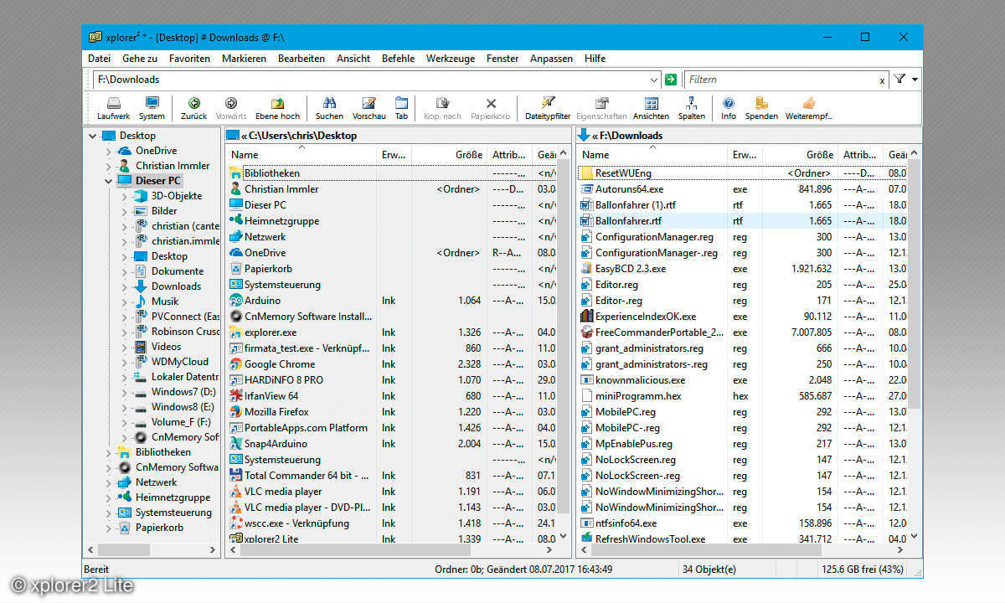
Task: Open the Hilfe menu
Action: (x=595, y=59)
